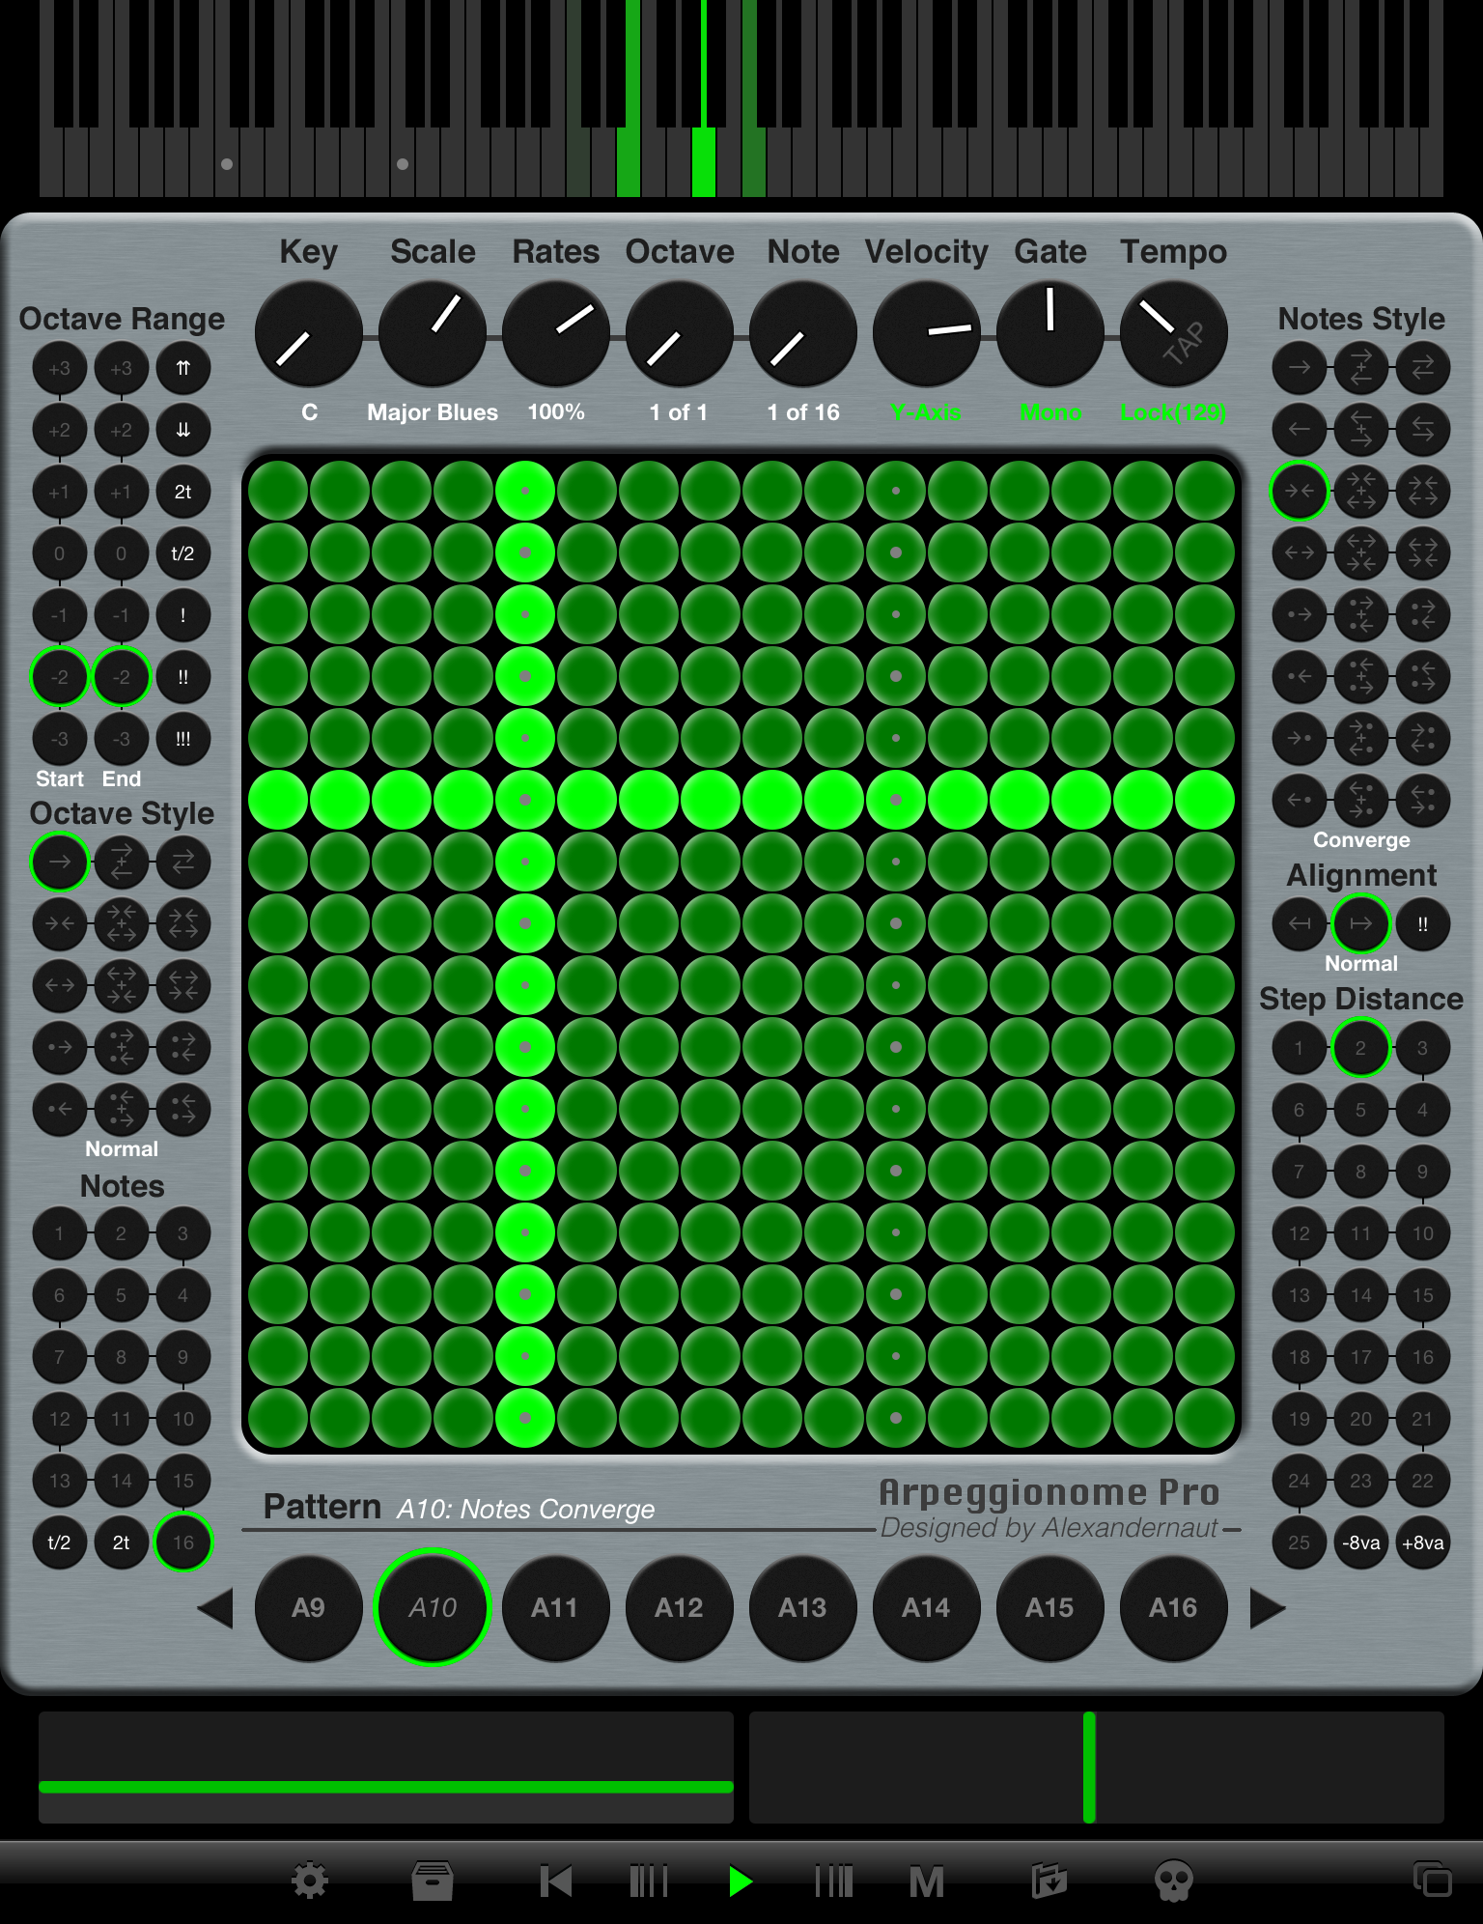1483x1924 pixels.
Task: Select pattern A9
Action: (x=308, y=1608)
